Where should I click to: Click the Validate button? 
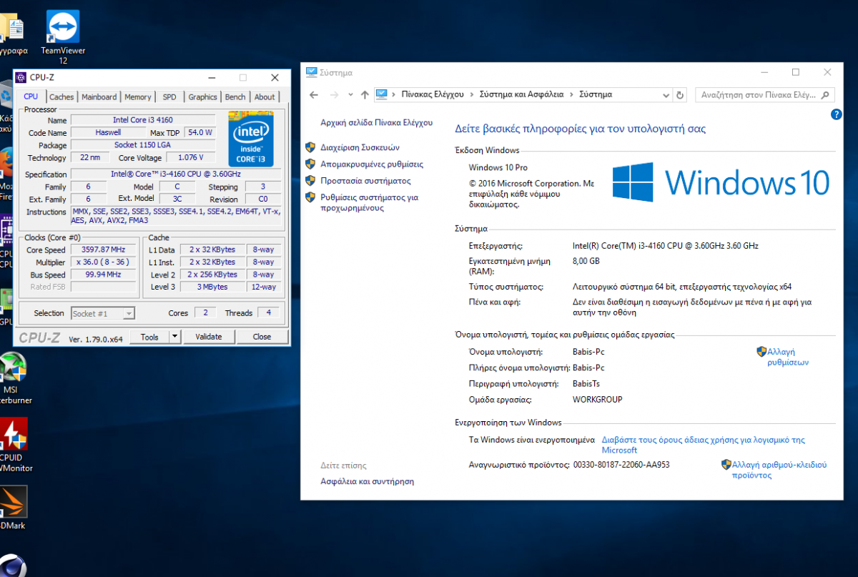coord(209,337)
